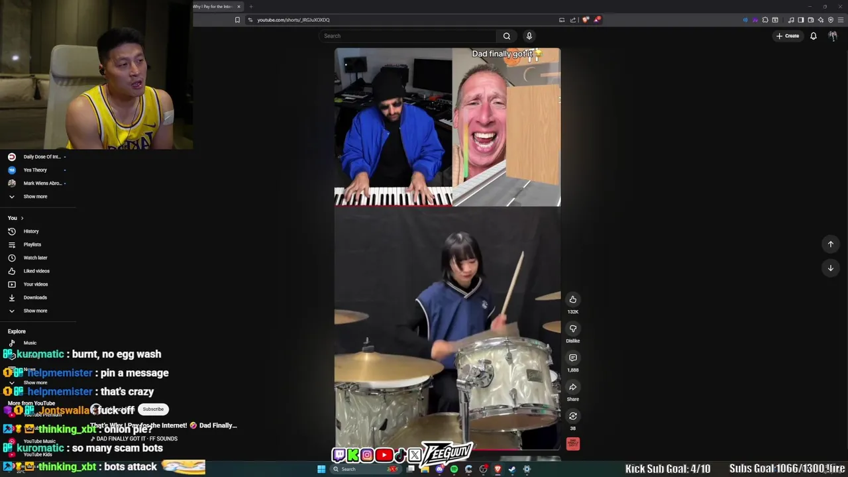Click the YouTube search magnifier button
Image resolution: width=848 pixels, height=477 pixels.
(507, 36)
